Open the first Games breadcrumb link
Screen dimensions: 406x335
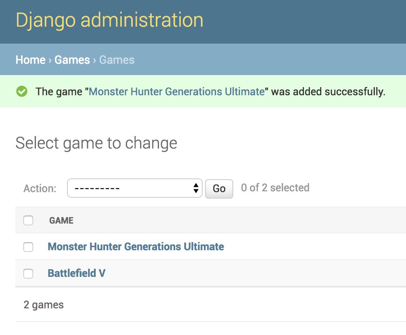click(72, 60)
